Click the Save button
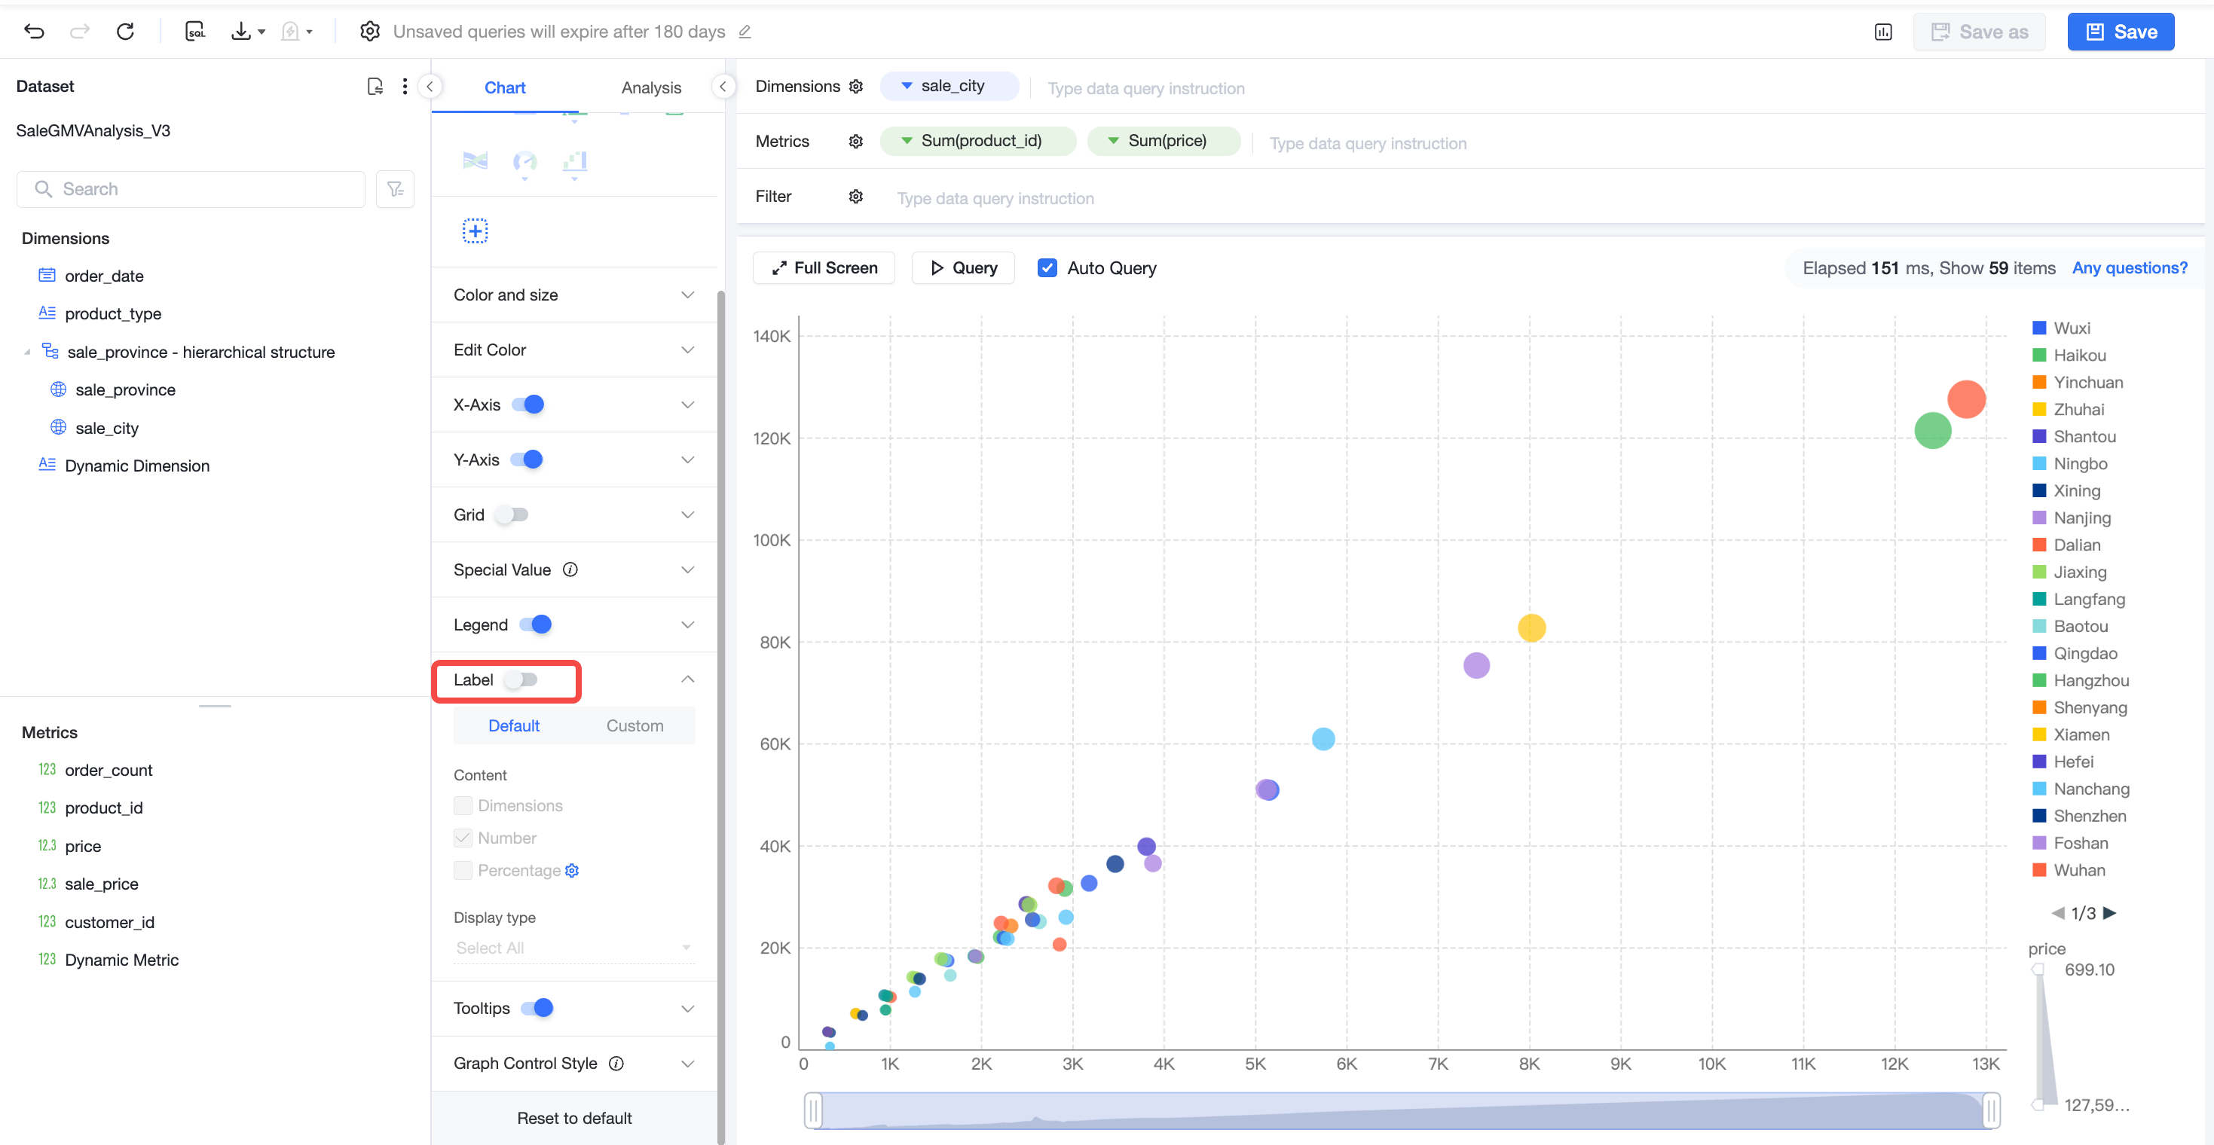Screen dimensions: 2214x1145 click(x=2121, y=32)
